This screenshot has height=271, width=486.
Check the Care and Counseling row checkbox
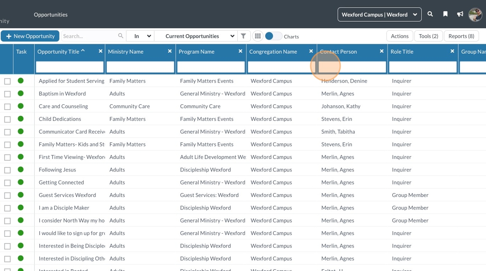pyautogui.click(x=7, y=106)
